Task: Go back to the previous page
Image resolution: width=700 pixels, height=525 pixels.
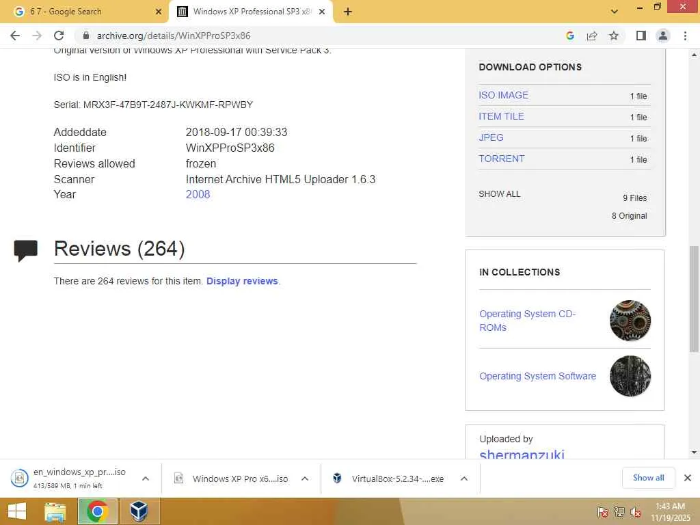Action: click(x=15, y=36)
